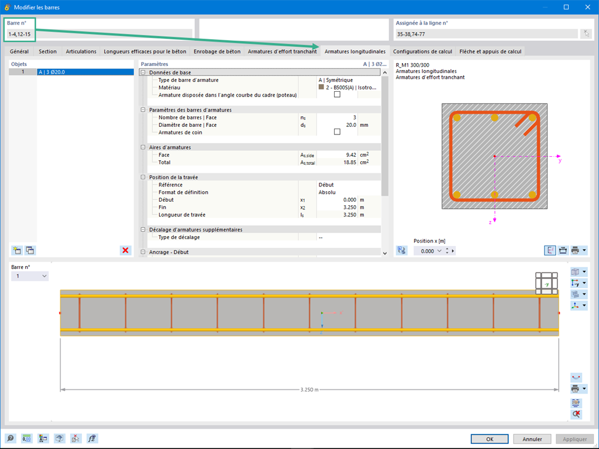599x449 pixels.
Task: Click the reinforcement layers list icon
Action: (x=576, y=403)
